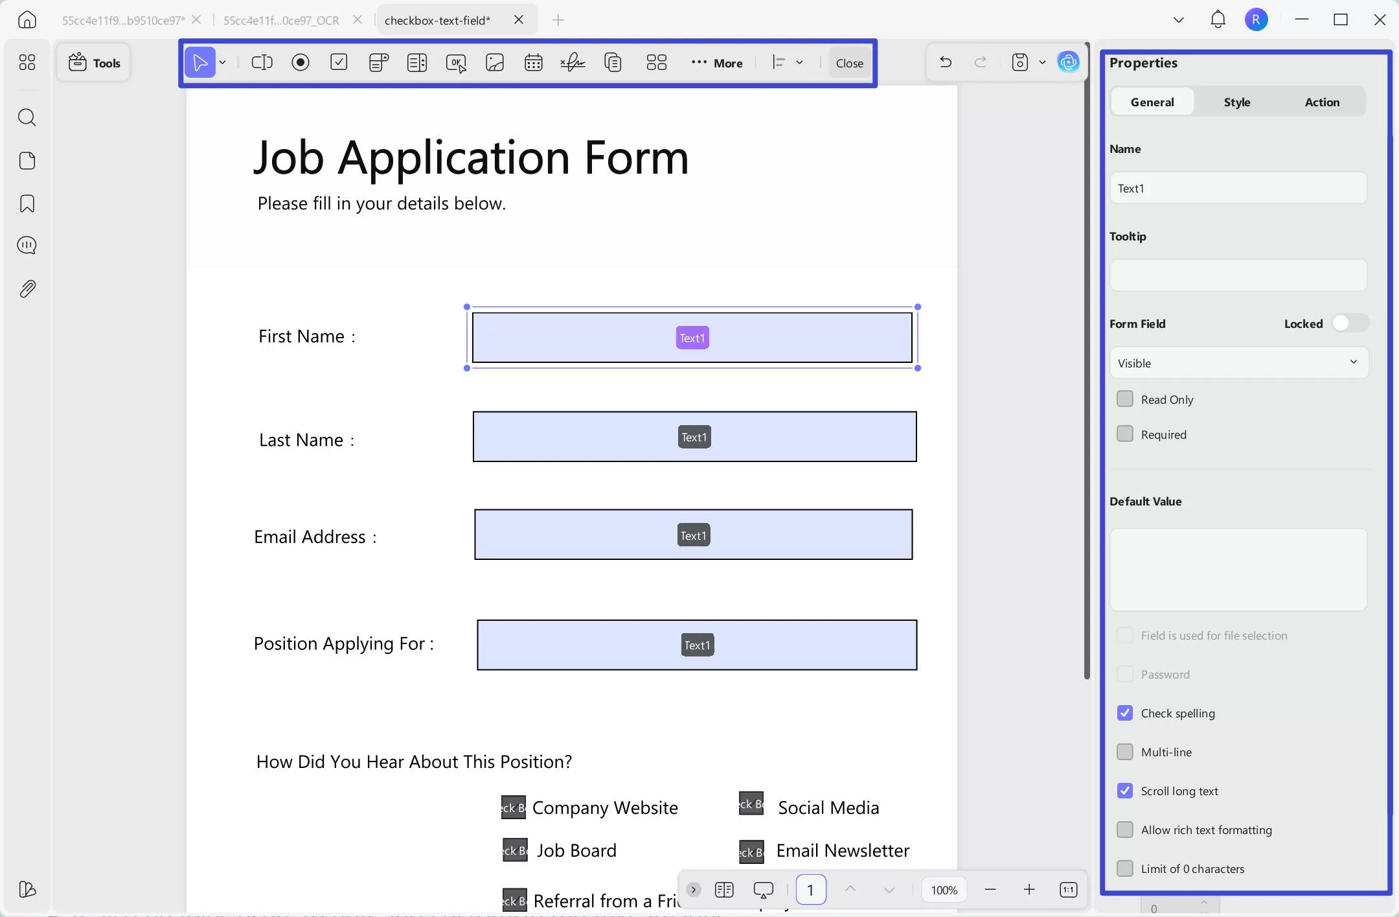Select the Date Field tool
This screenshot has width=1399, height=917.
click(533, 62)
